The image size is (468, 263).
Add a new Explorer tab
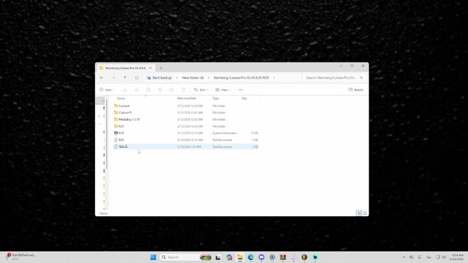pos(161,68)
